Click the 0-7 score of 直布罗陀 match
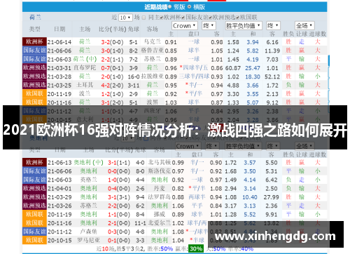This screenshot has width=350, height=254. click(x=105, y=68)
